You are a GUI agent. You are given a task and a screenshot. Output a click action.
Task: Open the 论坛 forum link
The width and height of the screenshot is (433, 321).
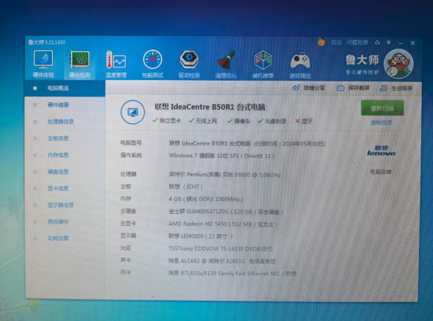pyautogui.click(x=336, y=42)
